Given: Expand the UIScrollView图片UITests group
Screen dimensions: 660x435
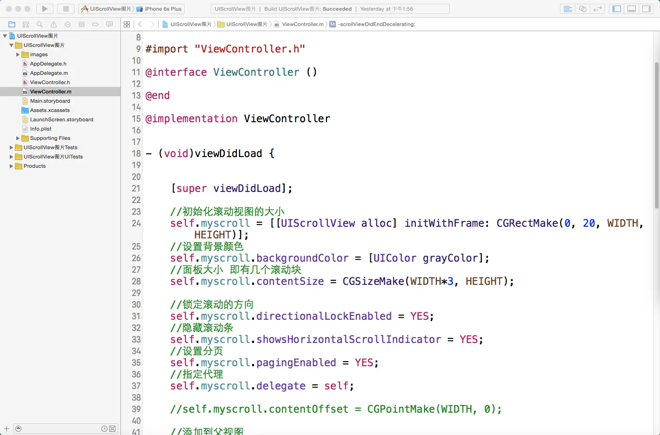Looking at the screenshot, I should click(x=12, y=157).
